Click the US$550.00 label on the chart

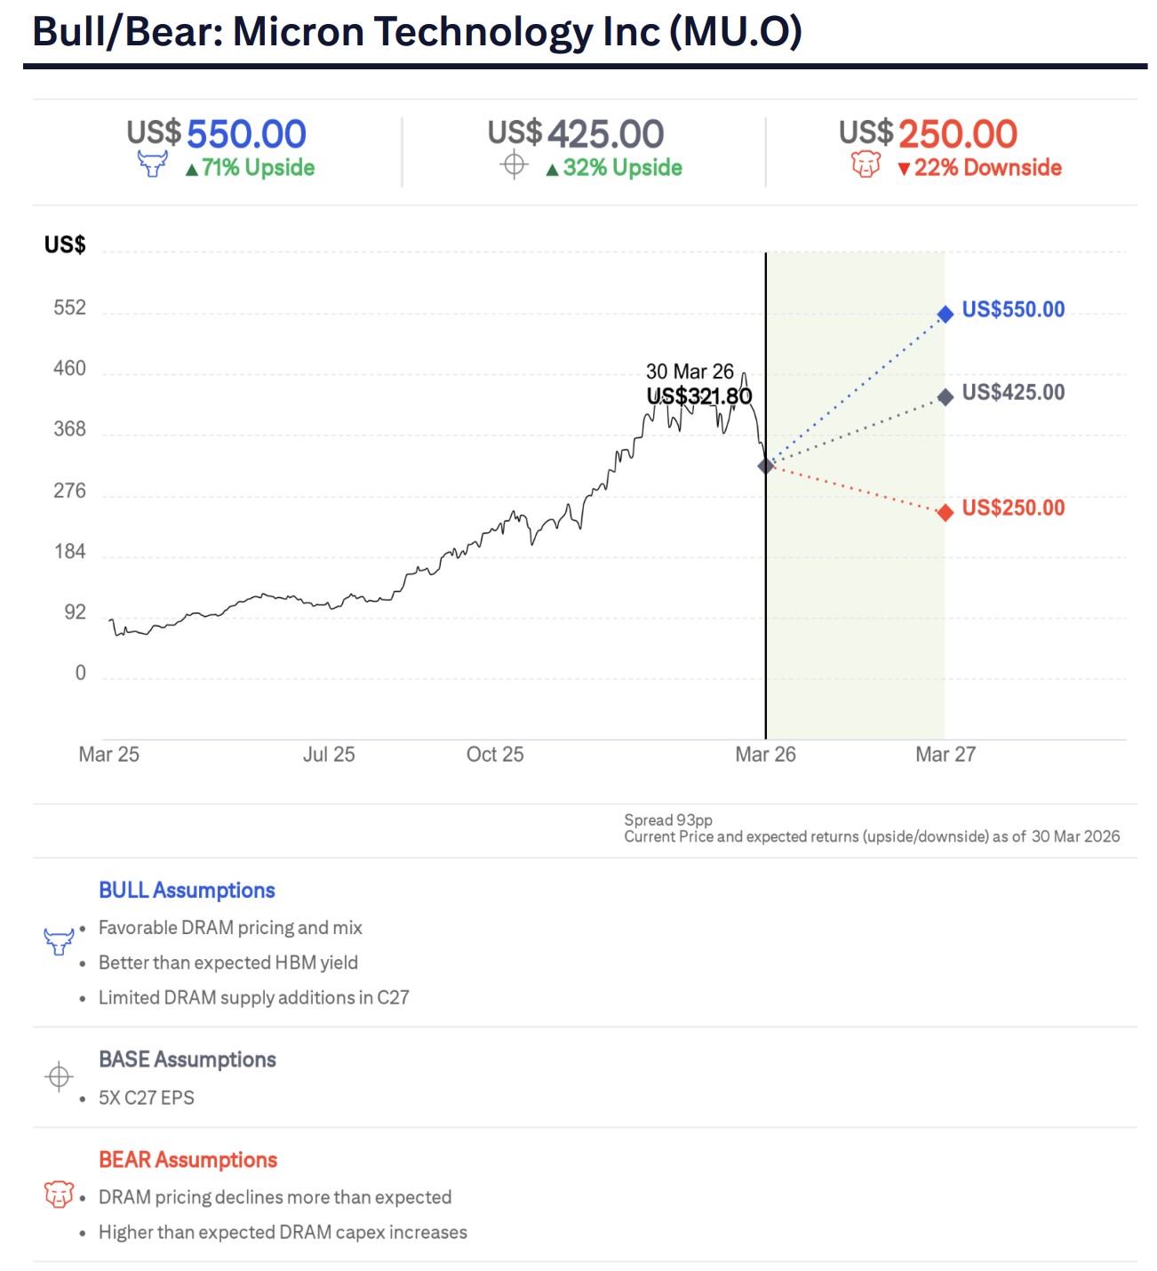click(x=1013, y=309)
